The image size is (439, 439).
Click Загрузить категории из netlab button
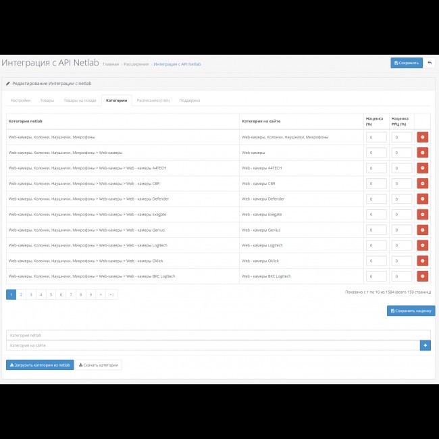[x=40, y=365]
